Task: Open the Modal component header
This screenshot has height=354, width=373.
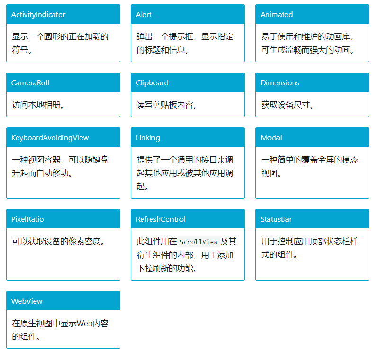Action: pyautogui.click(x=312, y=137)
